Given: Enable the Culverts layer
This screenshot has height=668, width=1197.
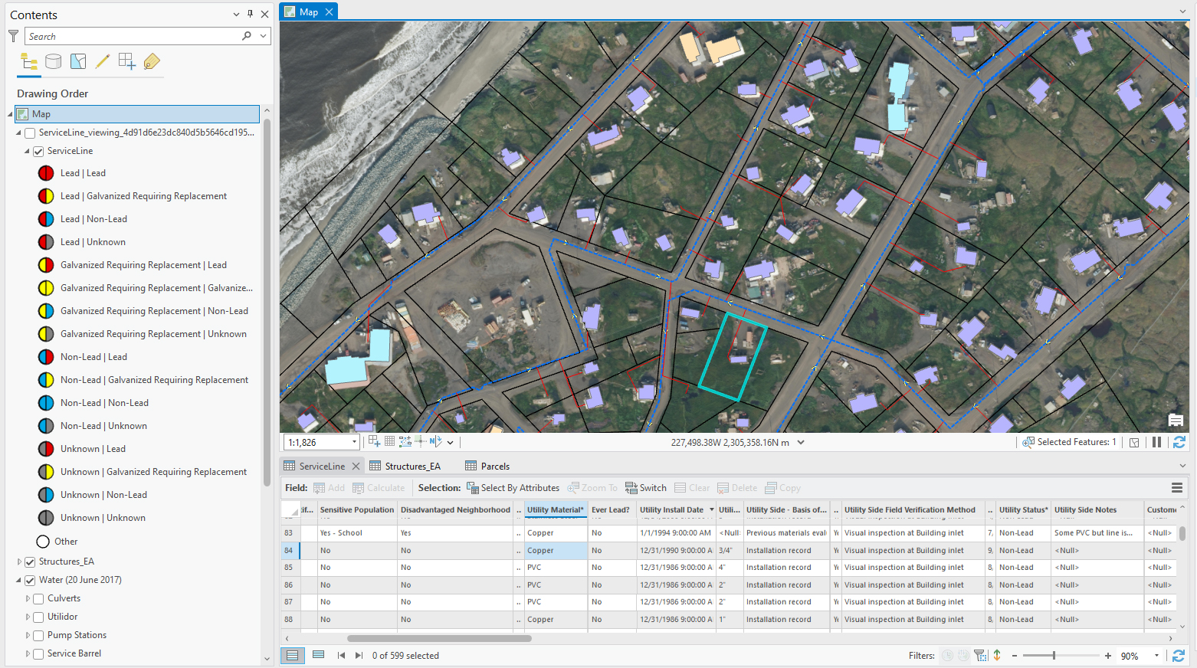Looking at the screenshot, I should click(38, 598).
